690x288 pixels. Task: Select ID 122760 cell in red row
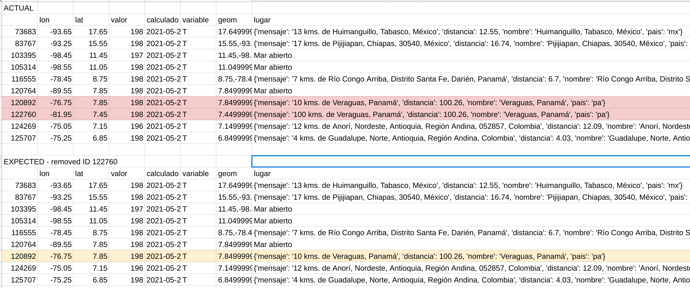23,114
